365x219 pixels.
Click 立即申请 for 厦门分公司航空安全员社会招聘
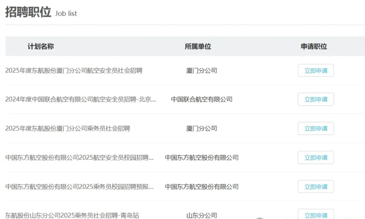click(315, 70)
